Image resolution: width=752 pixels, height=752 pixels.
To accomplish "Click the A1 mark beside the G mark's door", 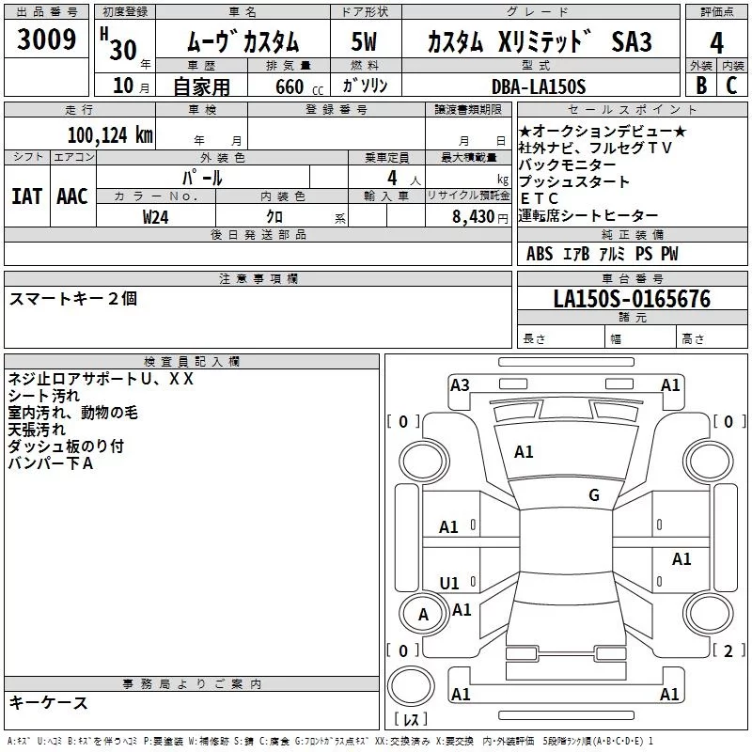I will pyautogui.click(x=681, y=559).
